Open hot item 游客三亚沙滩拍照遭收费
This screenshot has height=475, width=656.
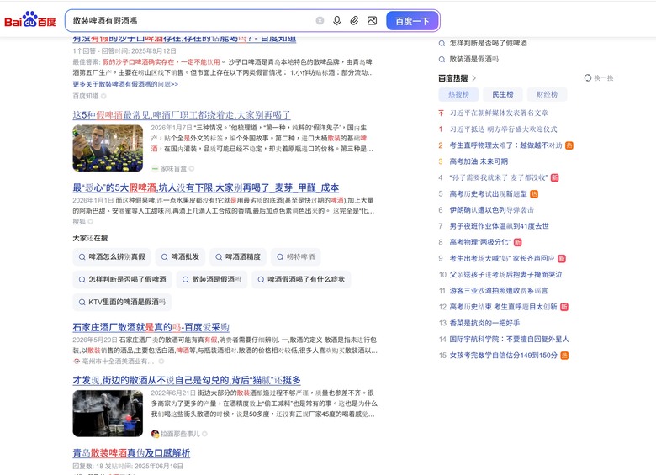coord(499,291)
